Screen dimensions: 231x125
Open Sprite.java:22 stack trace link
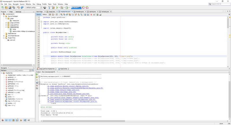pos(68,86)
